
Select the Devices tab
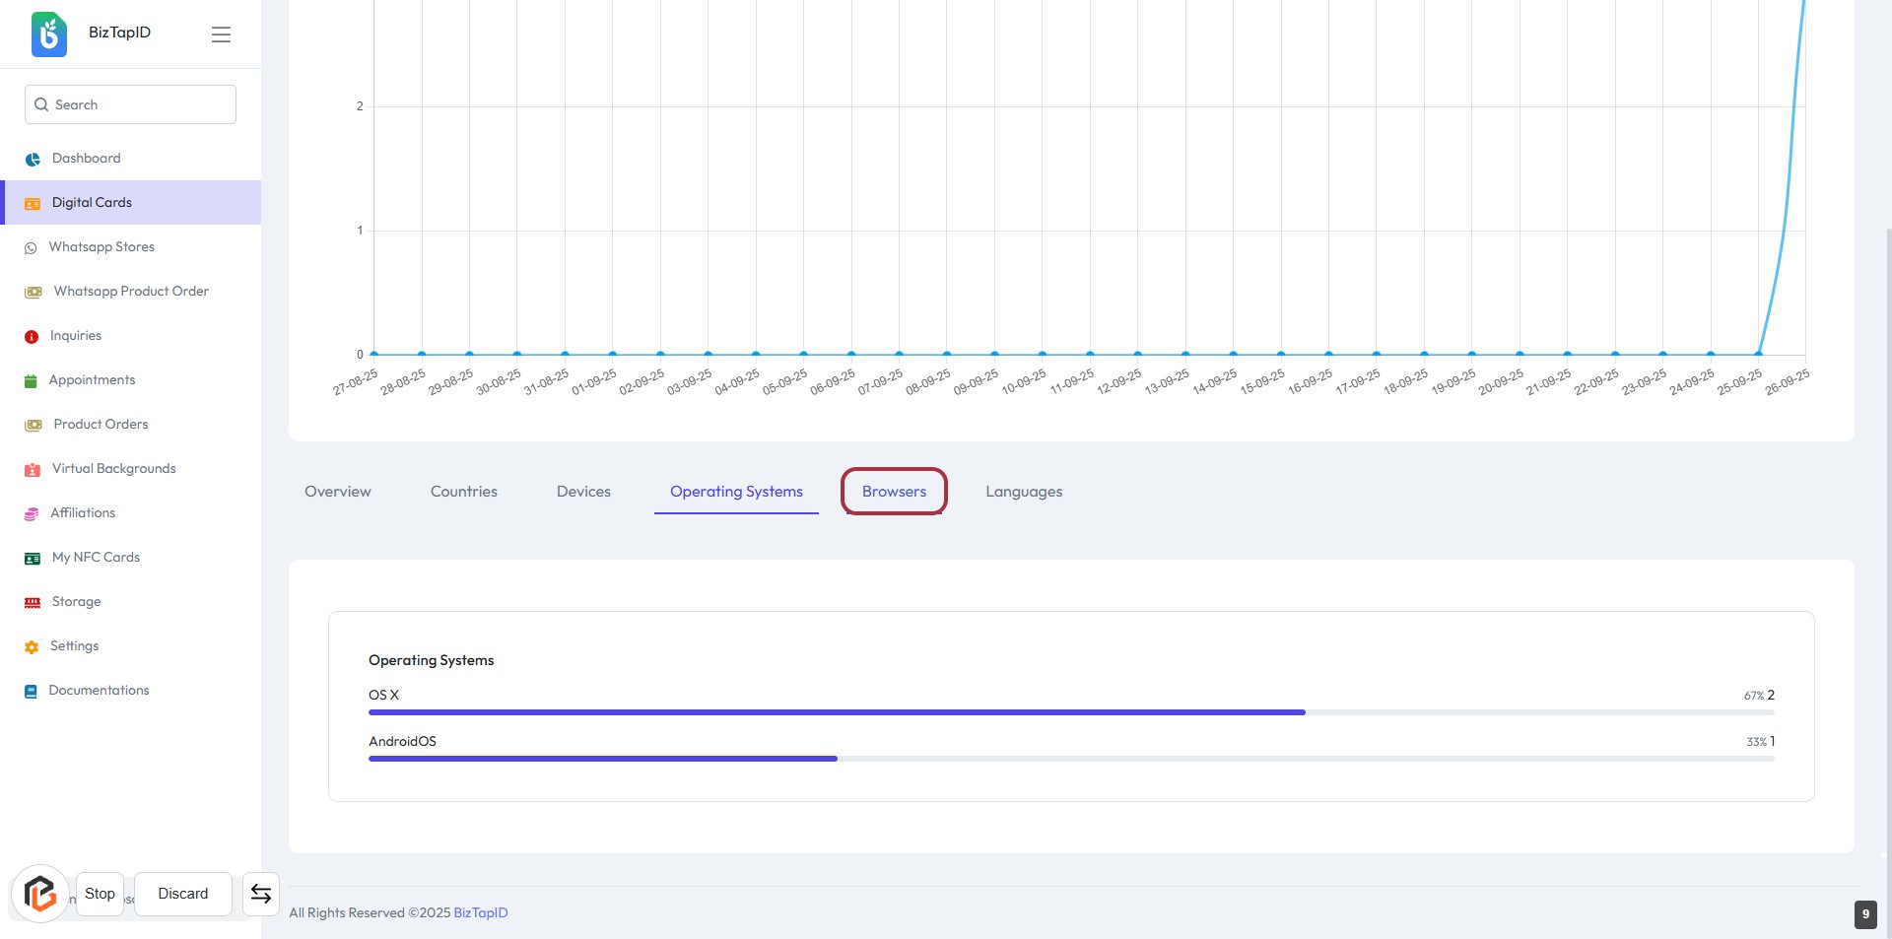pos(583,492)
